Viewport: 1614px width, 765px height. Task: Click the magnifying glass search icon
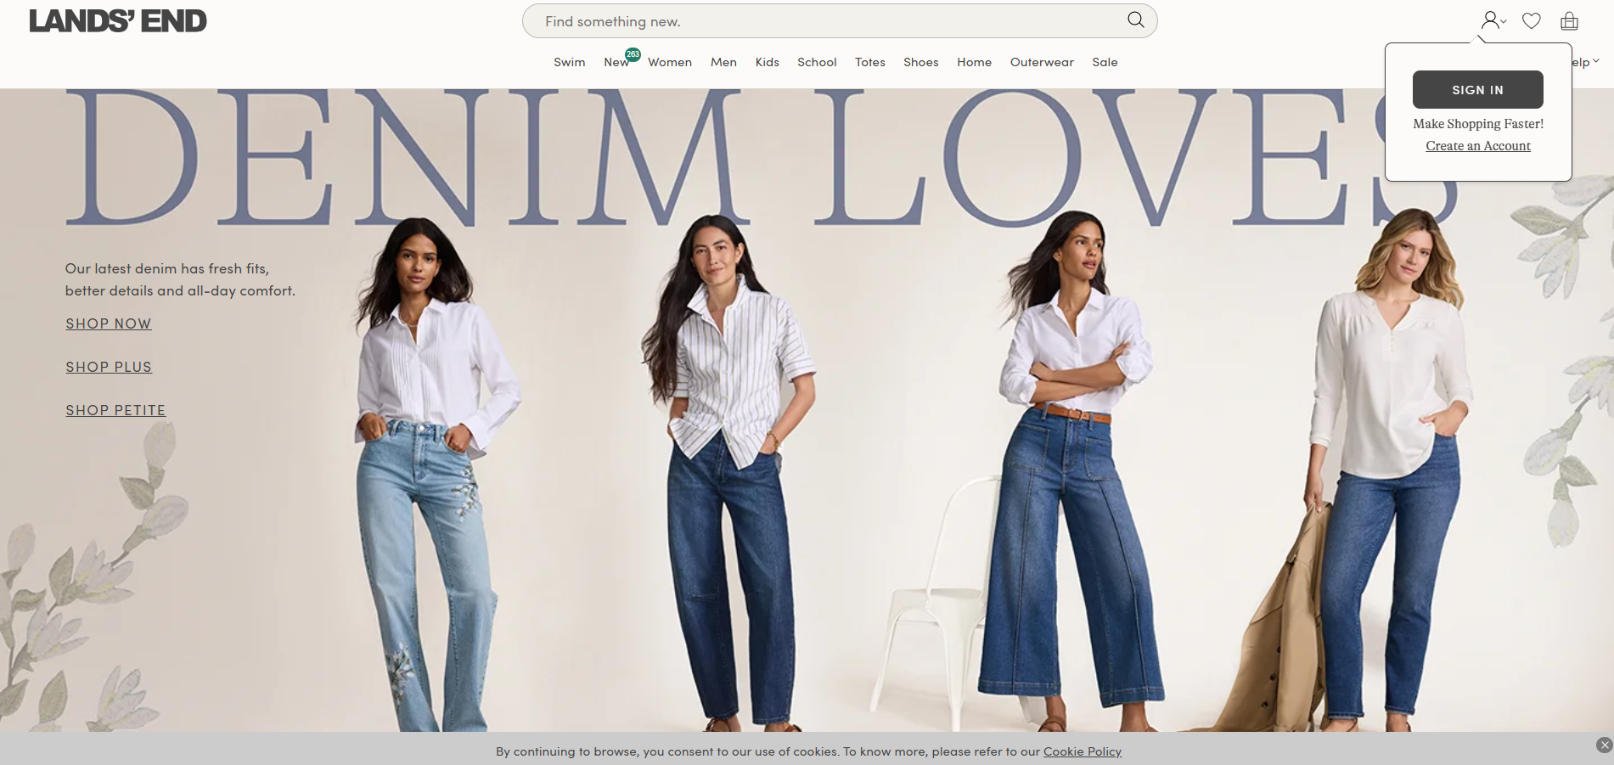1134,20
